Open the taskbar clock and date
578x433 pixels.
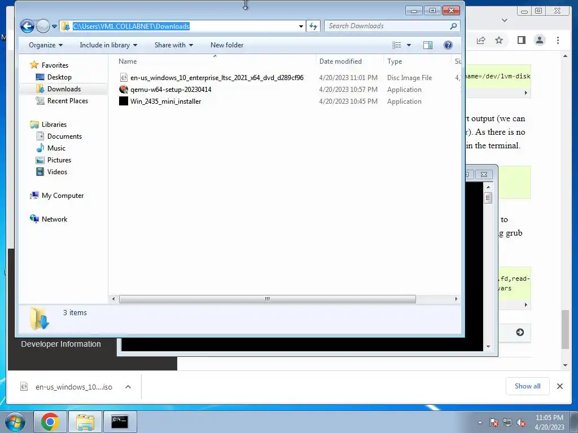[x=549, y=422]
